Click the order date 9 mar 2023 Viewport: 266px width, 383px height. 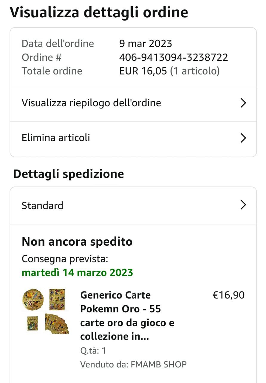(x=146, y=44)
